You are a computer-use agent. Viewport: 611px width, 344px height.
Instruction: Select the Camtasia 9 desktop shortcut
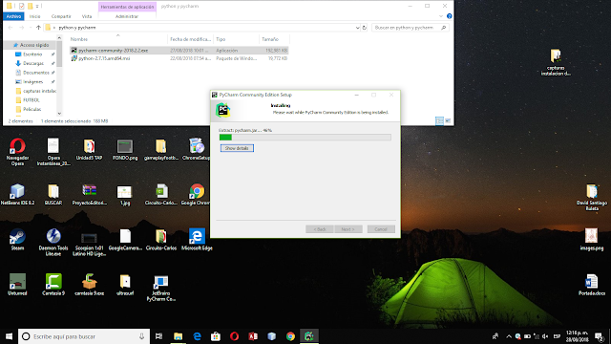[x=53, y=285]
